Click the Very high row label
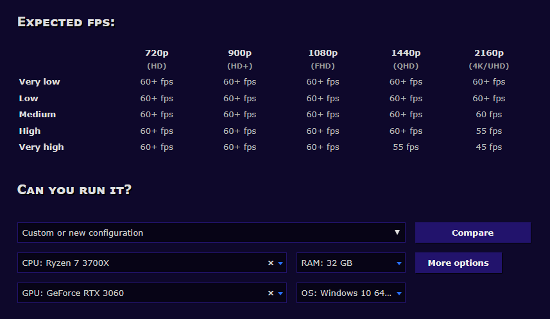This screenshot has height=319, width=550. [x=41, y=147]
